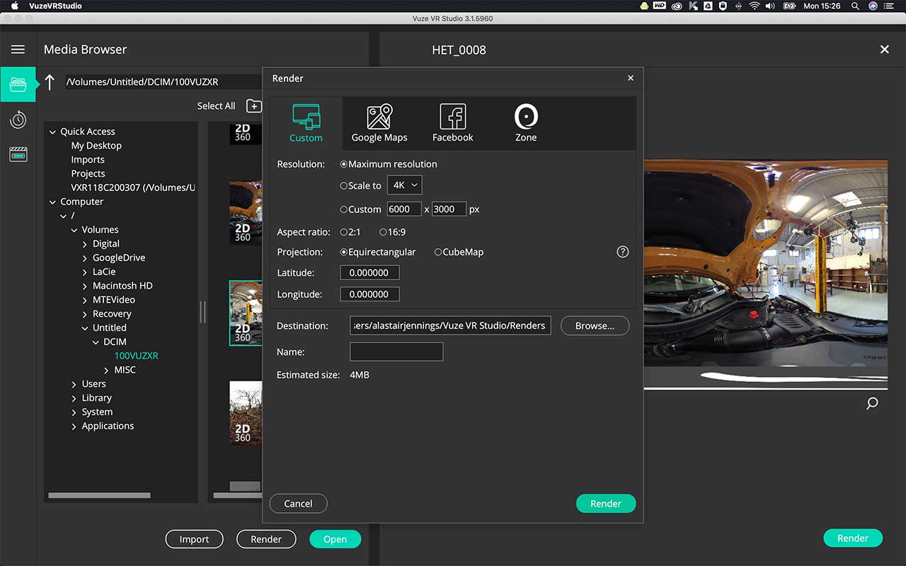This screenshot has width=906, height=566.
Task: Select the Facebook render preset
Action: pos(453,123)
